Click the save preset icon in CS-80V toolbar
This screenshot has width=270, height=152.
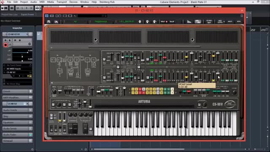[x=49, y=22]
